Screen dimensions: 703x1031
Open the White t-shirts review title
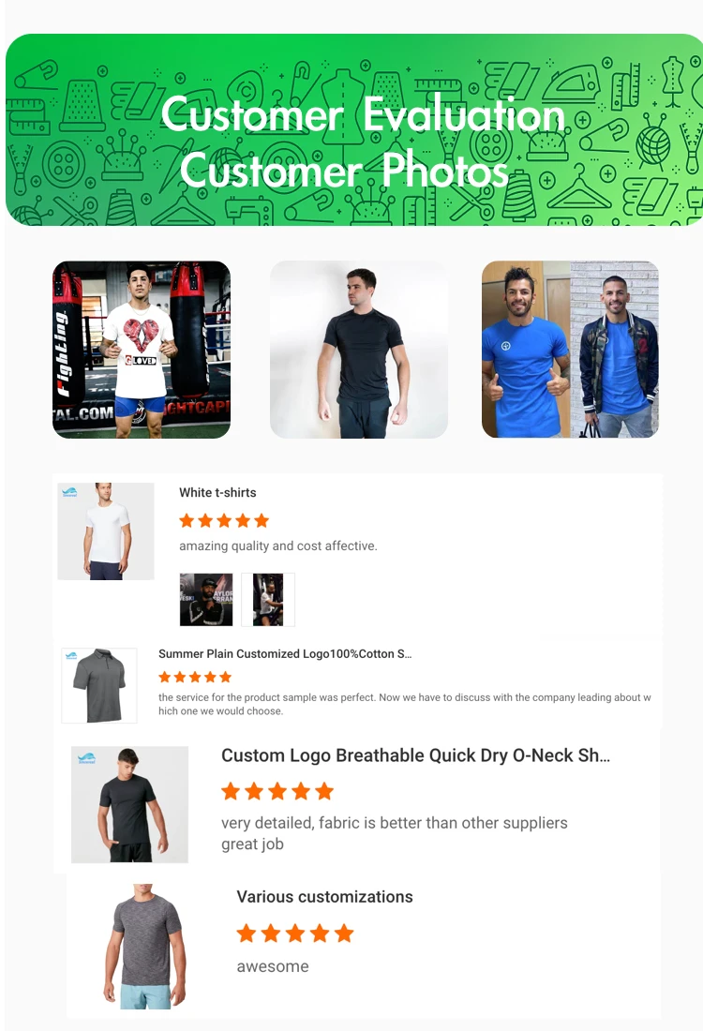pos(217,492)
